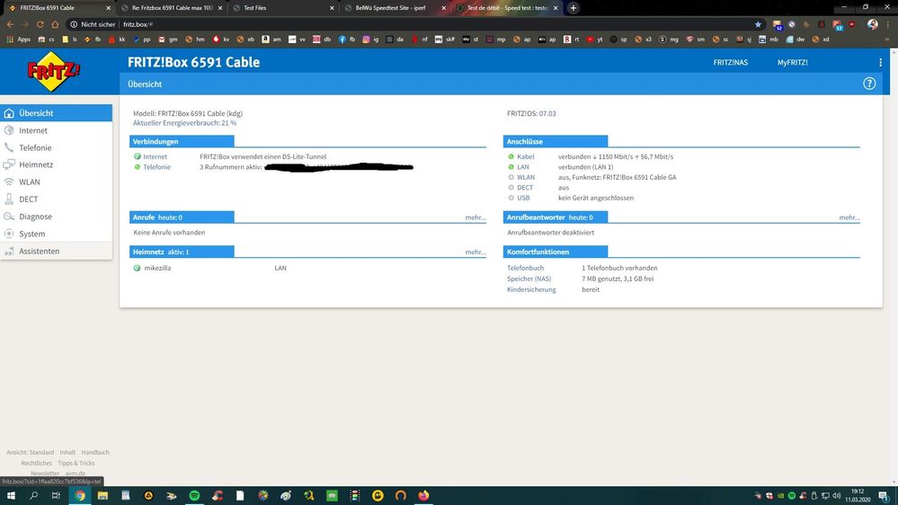This screenshot has width=898, height=505.
Task: Click the browser back arrow
Action: point(10,24)
